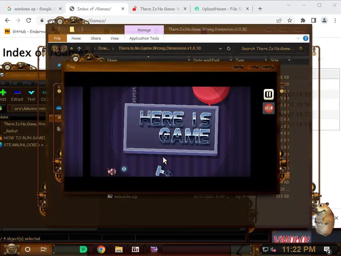Open the Home ribbon tab

(76, 38)
